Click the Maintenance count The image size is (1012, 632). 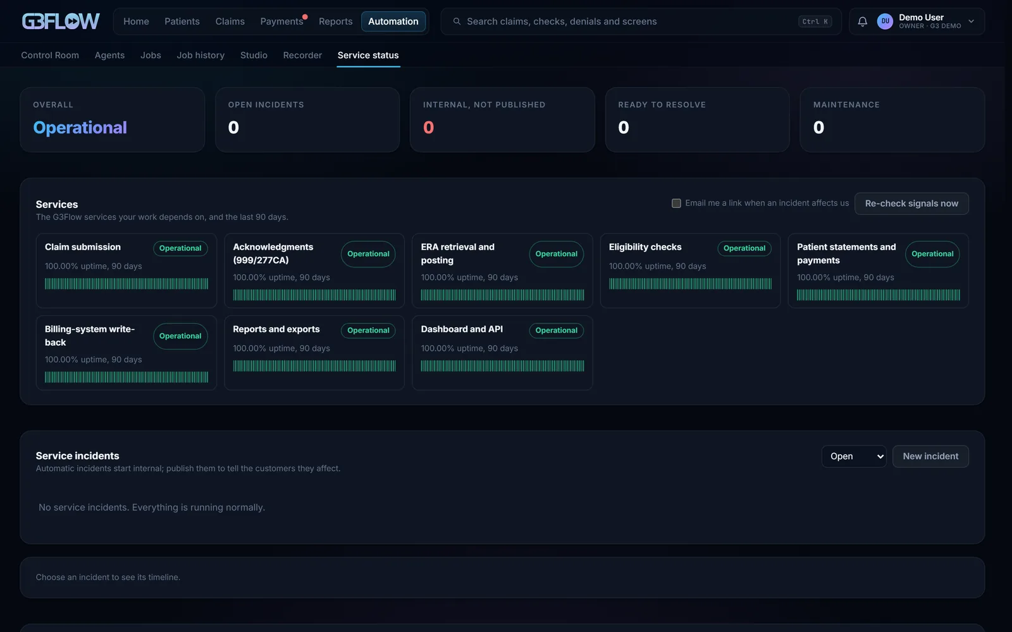pyautogui.click(x=818, y=128)
